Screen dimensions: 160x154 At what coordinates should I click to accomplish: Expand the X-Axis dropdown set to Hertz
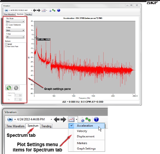(x=15, y=30)
